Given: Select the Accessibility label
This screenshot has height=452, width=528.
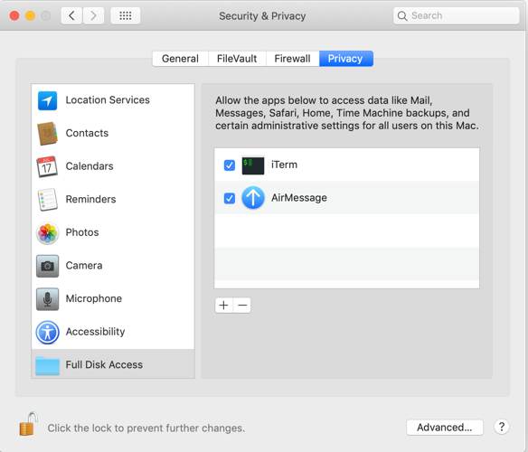Looking at the screenshot, I should tap(95, 332).
